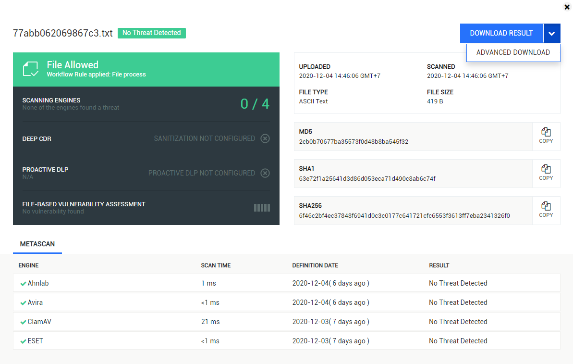573x364 pixels.
Task: Click Ahnlab definition date cell
Action: (x=331, y=283)
